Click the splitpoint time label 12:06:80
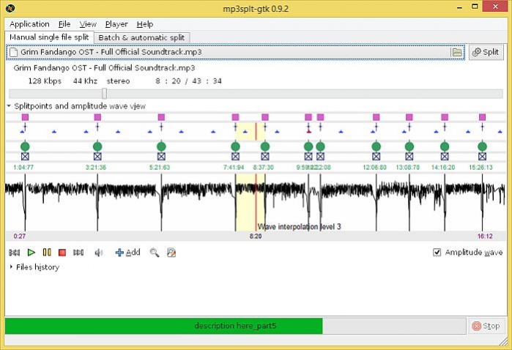The height and width of the screenshot is (350, 512). coord(374,168)
